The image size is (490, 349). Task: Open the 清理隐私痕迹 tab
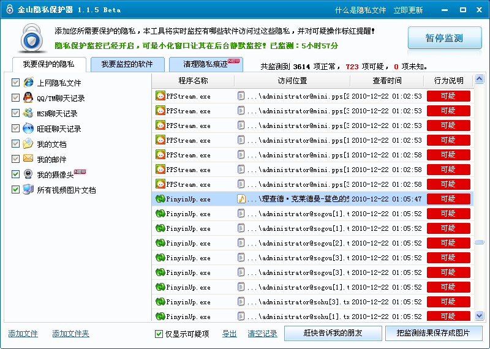206,64
